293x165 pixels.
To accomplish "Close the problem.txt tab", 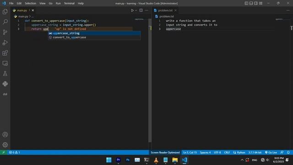I will tap(175, 11).
